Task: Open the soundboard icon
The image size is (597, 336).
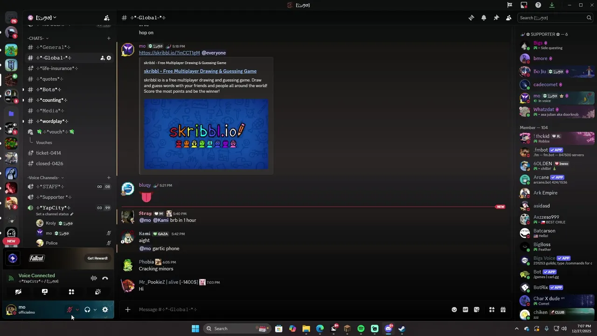Action: point(98,292)
